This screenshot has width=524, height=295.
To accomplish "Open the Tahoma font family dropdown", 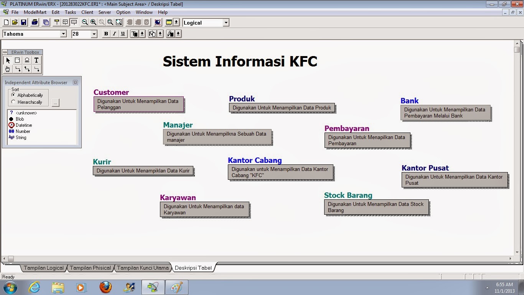I will coord(64,34).
